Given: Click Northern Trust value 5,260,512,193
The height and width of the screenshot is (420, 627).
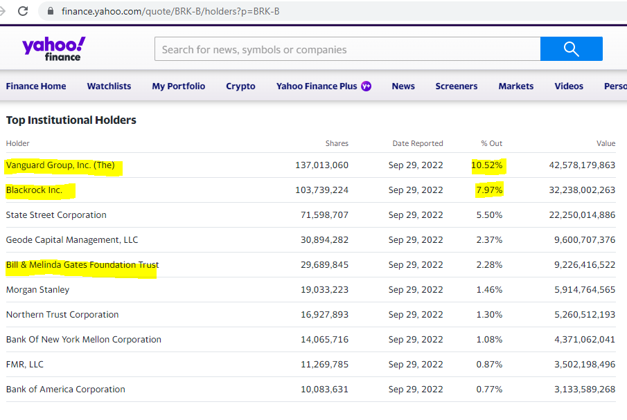Looking at the screenshot, I should click(x=585, y=315).
